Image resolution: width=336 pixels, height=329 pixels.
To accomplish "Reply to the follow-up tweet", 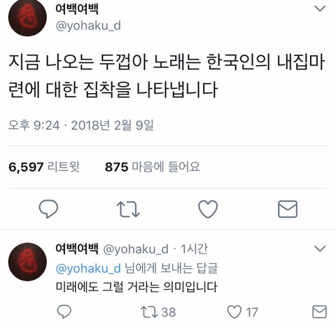I will (64, 311).
